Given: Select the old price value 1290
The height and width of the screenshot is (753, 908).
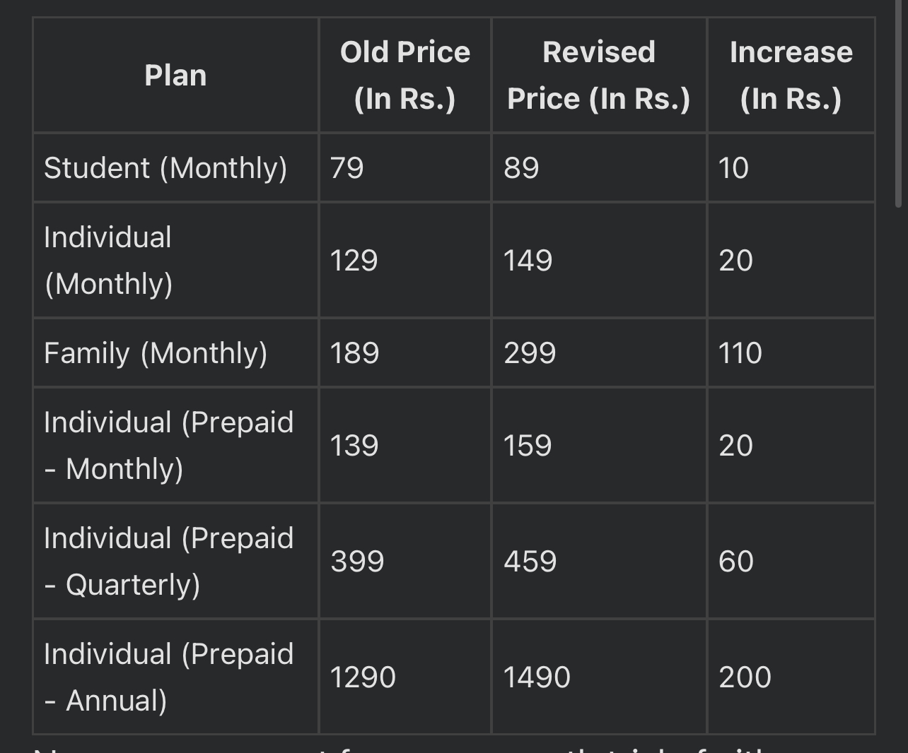Looking at the screenshot, I should coord(363,677).
